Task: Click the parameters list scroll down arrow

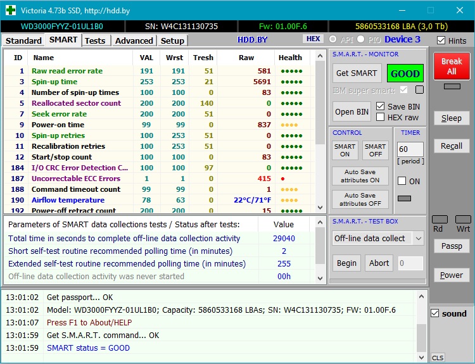Action: [x=320, y=279]
